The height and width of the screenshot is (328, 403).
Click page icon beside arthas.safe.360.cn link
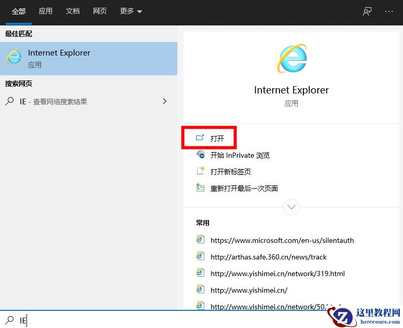[x=200, y=256]
